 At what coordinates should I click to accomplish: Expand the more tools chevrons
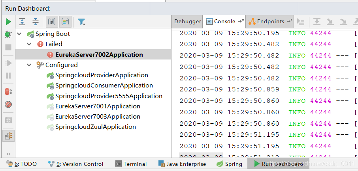point(8,154)
